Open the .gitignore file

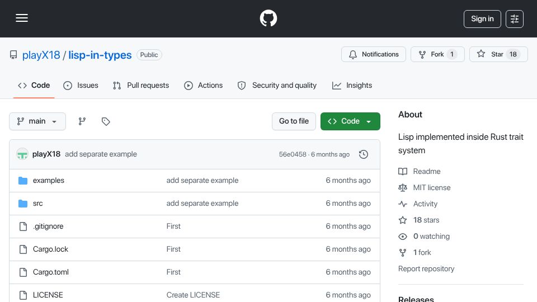48,226
